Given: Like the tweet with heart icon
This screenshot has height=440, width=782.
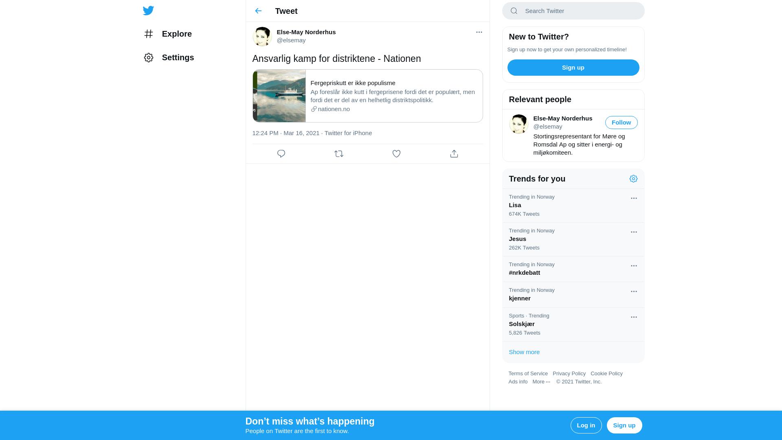Looking at the screenshot, I should (396, 154).
